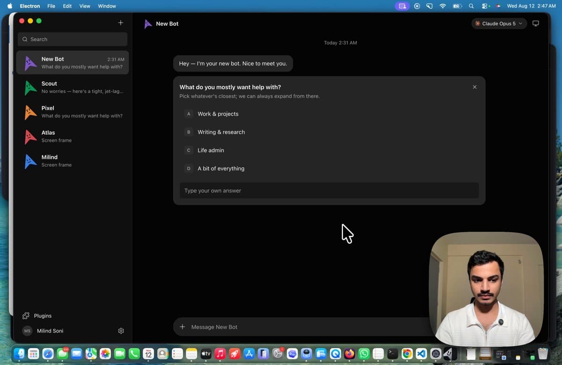Viewport: 562px width, 365px height.
Task: Open Safari from the dock
Action: 48,354
